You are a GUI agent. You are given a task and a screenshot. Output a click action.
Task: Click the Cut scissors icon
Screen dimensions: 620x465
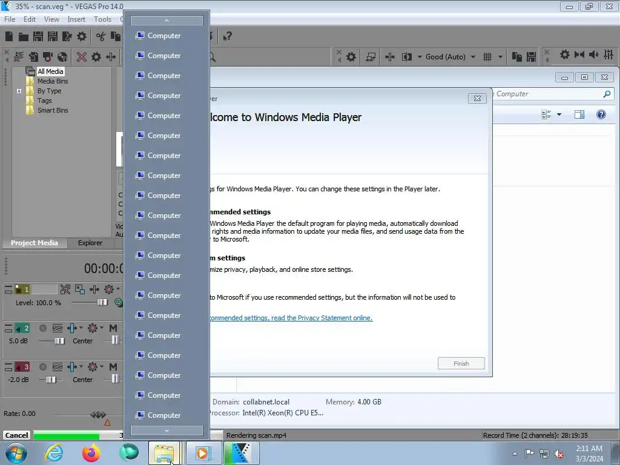pyautogui.click(x=101, y=36)
